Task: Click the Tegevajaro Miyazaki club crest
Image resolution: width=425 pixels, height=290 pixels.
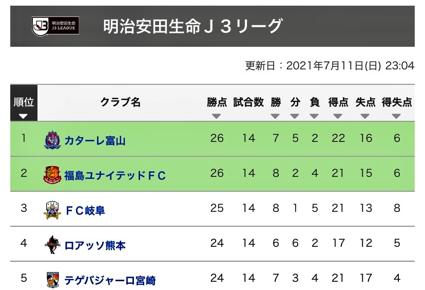Action: pos(52,280)
